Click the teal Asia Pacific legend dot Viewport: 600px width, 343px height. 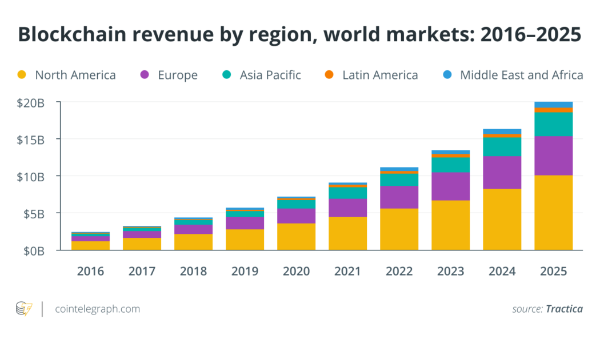click(226, 75)
